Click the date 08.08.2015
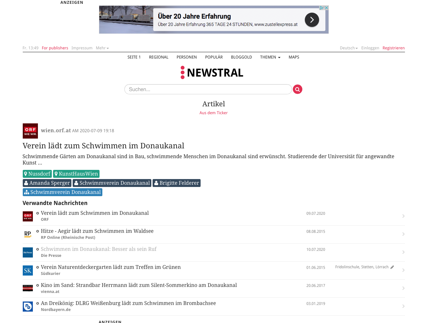Screen dimensions: 435x323 (x=316, y=232)
